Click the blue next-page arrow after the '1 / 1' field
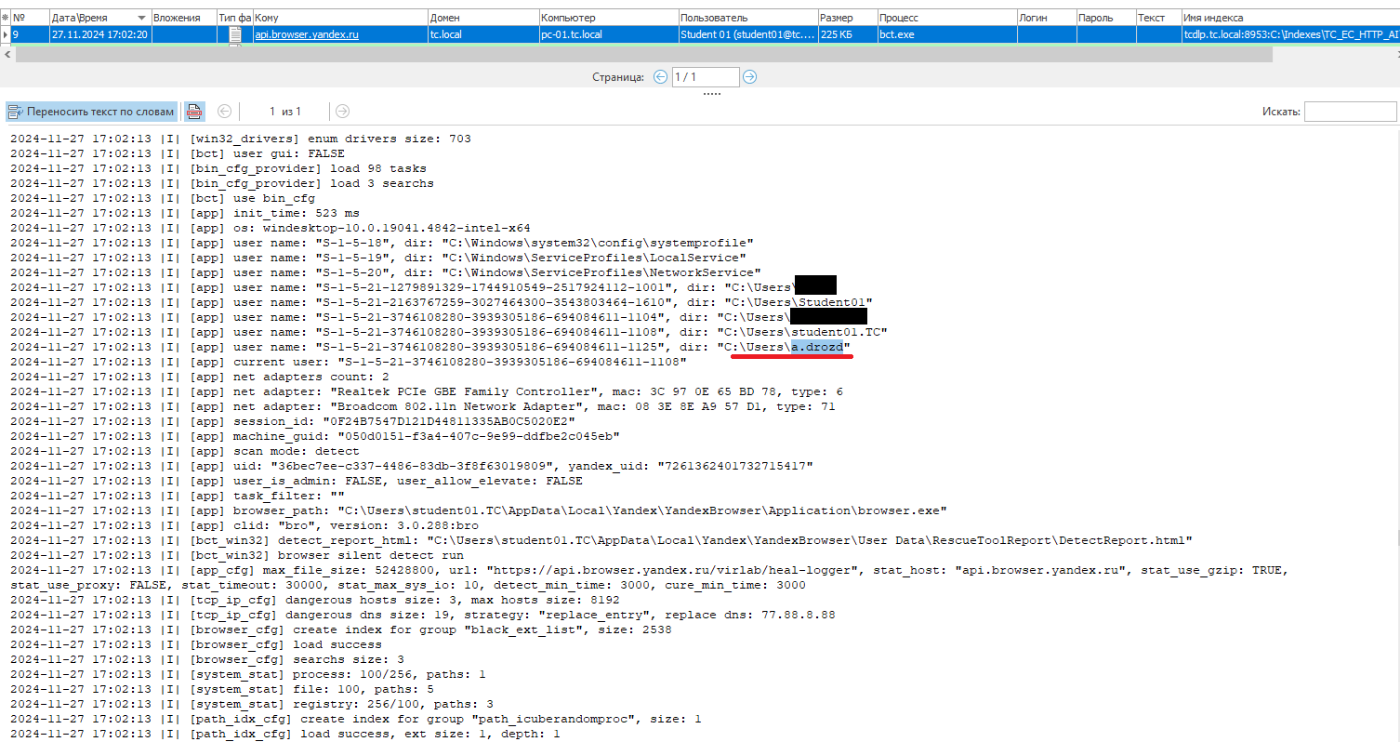The width and height of the screenshot is (1400, 742). click(x=749, y=77)
